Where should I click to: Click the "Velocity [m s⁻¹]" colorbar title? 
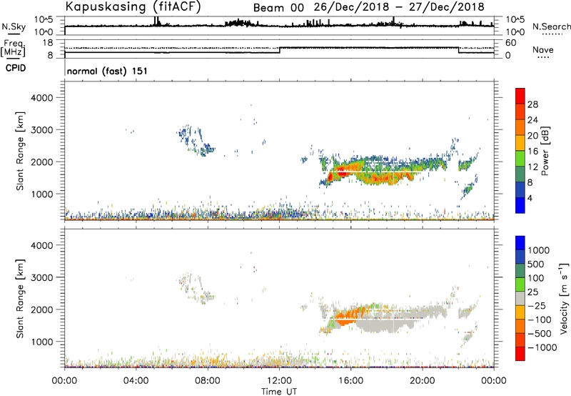coord(564,298)
